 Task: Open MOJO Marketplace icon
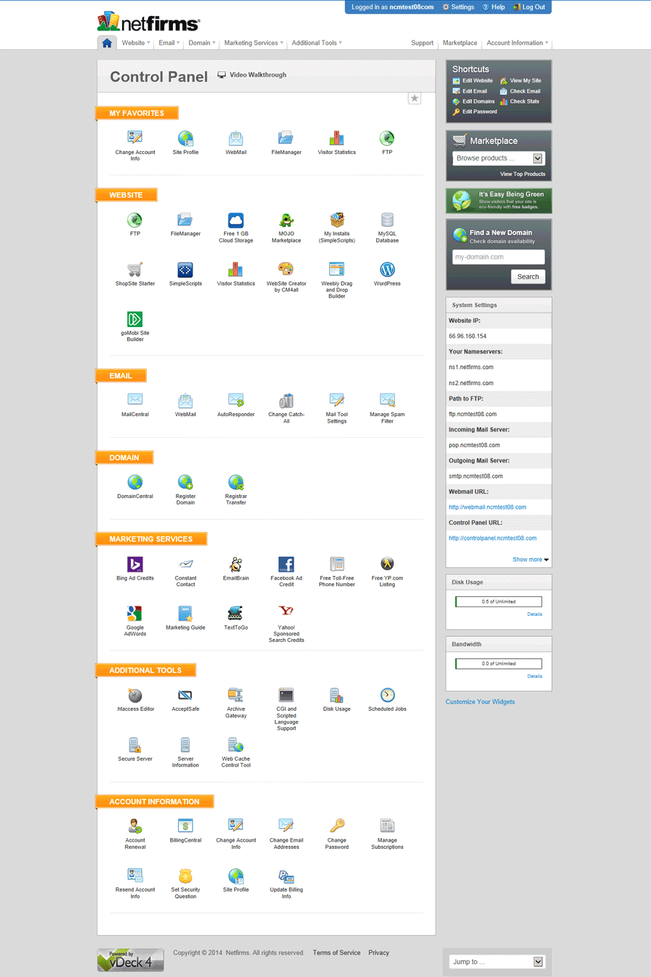[x=286, y=220]
